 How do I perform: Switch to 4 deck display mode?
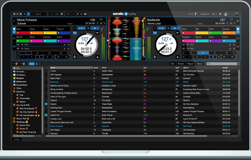coord(32,14)
